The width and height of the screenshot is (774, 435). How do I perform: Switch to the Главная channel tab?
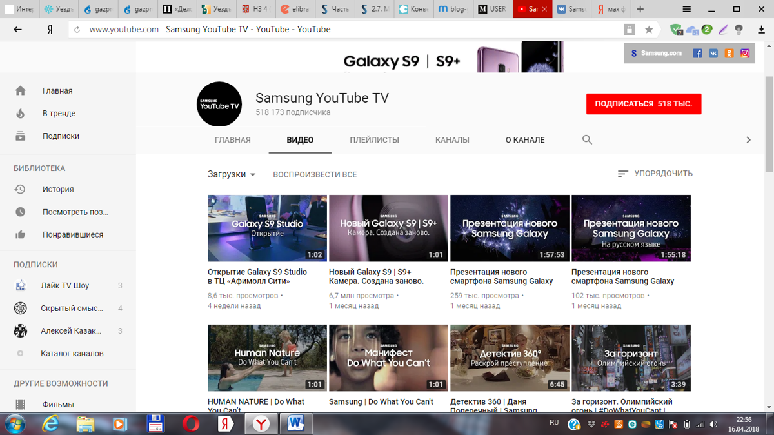coord(233,140)
